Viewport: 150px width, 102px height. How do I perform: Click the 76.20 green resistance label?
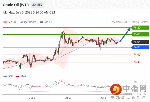coord(140,28)
